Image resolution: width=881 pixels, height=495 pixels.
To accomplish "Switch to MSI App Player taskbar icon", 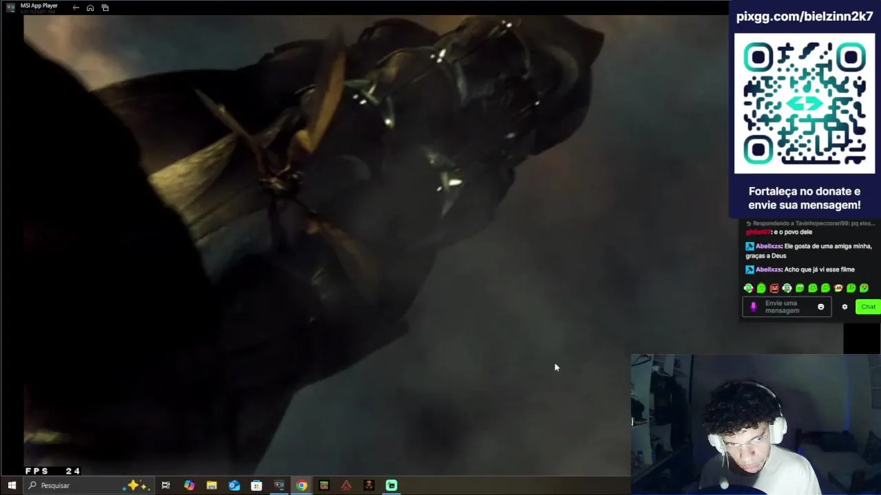I will coord(279,485).
